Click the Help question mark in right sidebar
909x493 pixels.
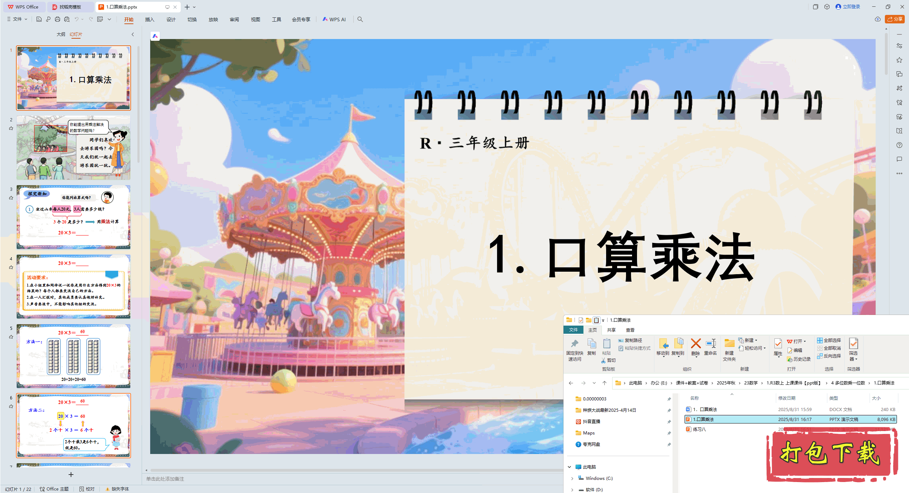[x=899, y=145]
